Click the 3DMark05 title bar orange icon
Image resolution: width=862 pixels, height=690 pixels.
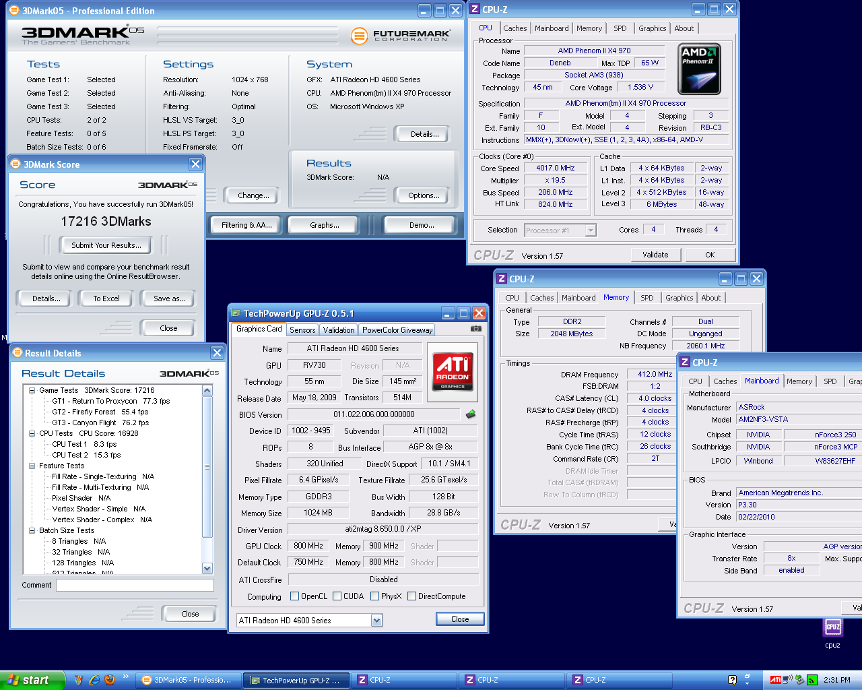[x=14, y=11]
